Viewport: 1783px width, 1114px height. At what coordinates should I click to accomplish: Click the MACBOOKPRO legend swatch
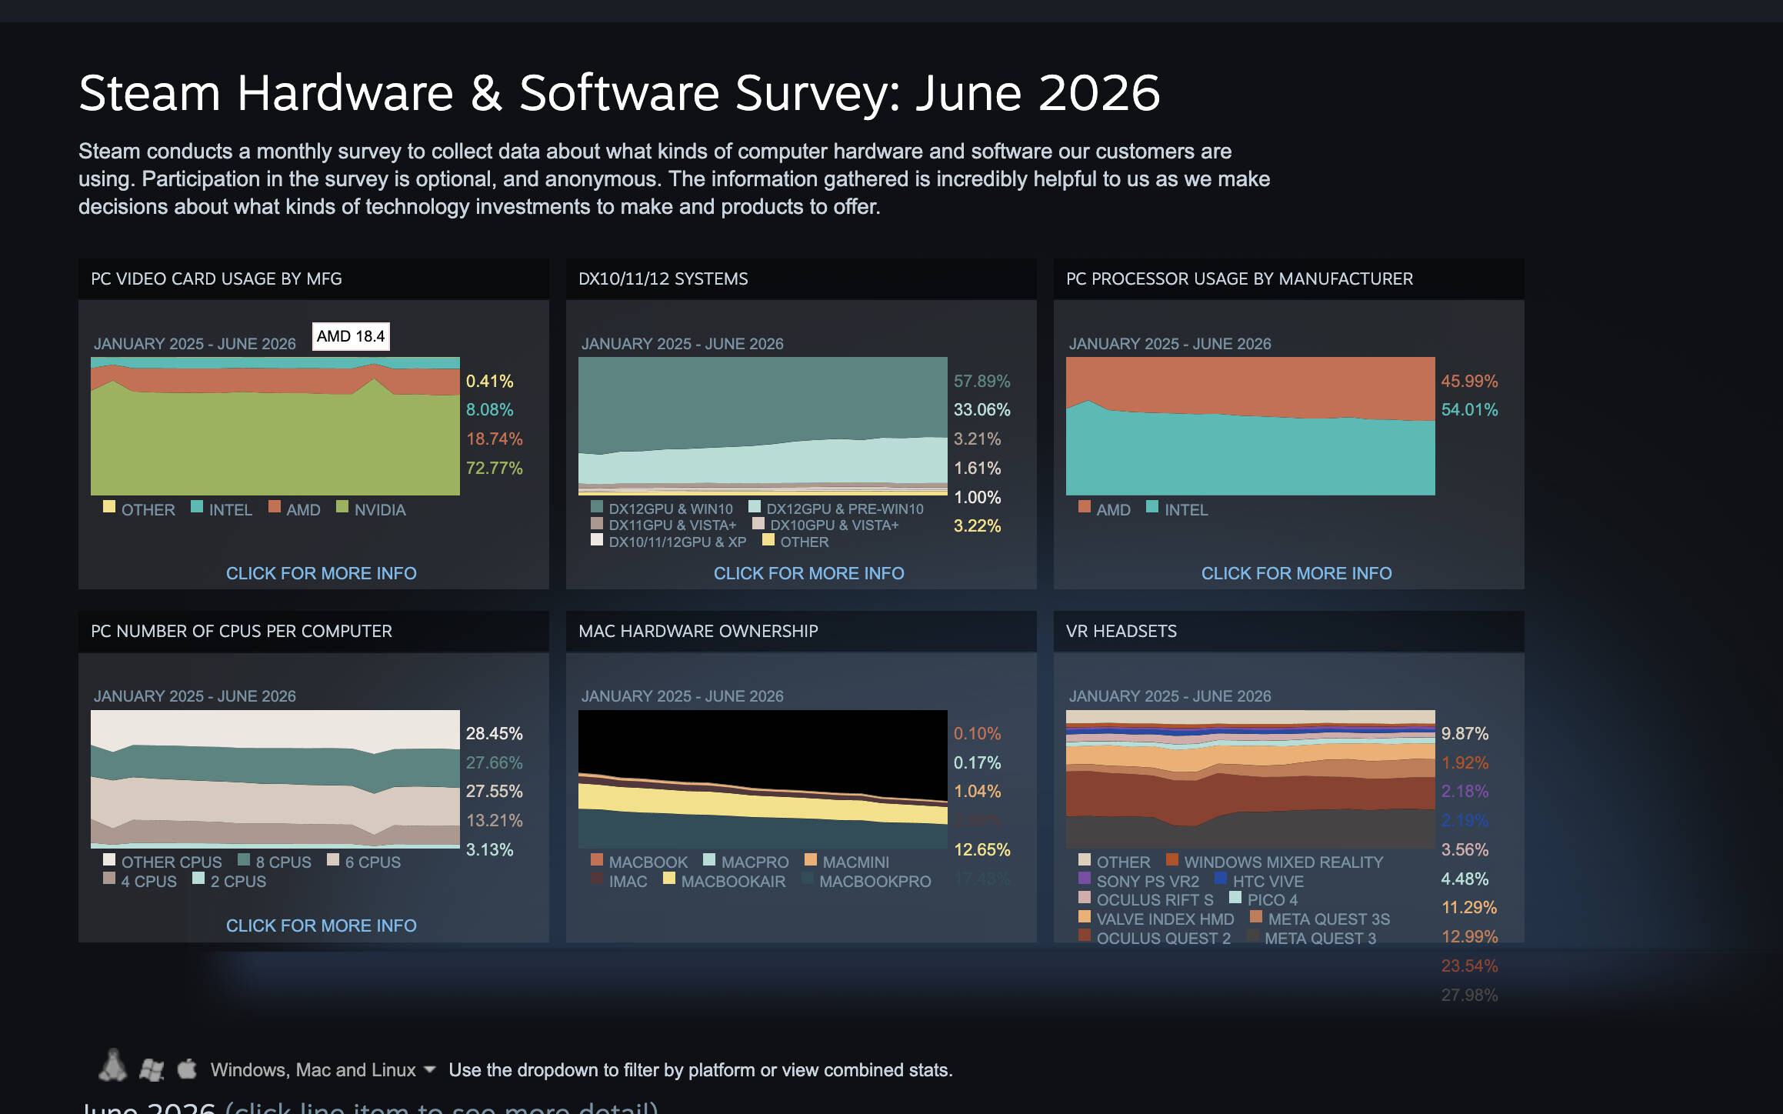pos(808,878)
